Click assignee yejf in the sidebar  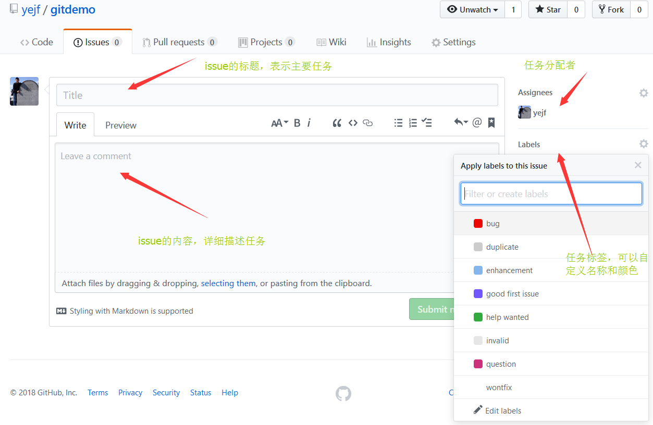pos(532,112)
